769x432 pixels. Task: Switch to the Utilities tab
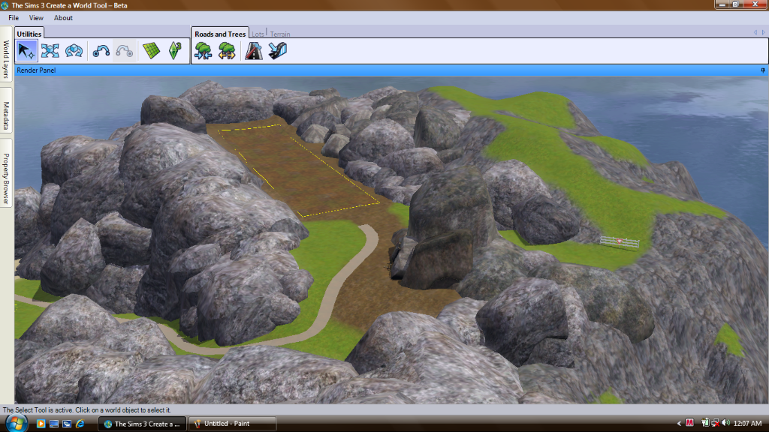pyautogui.click(x=29, y=34)
